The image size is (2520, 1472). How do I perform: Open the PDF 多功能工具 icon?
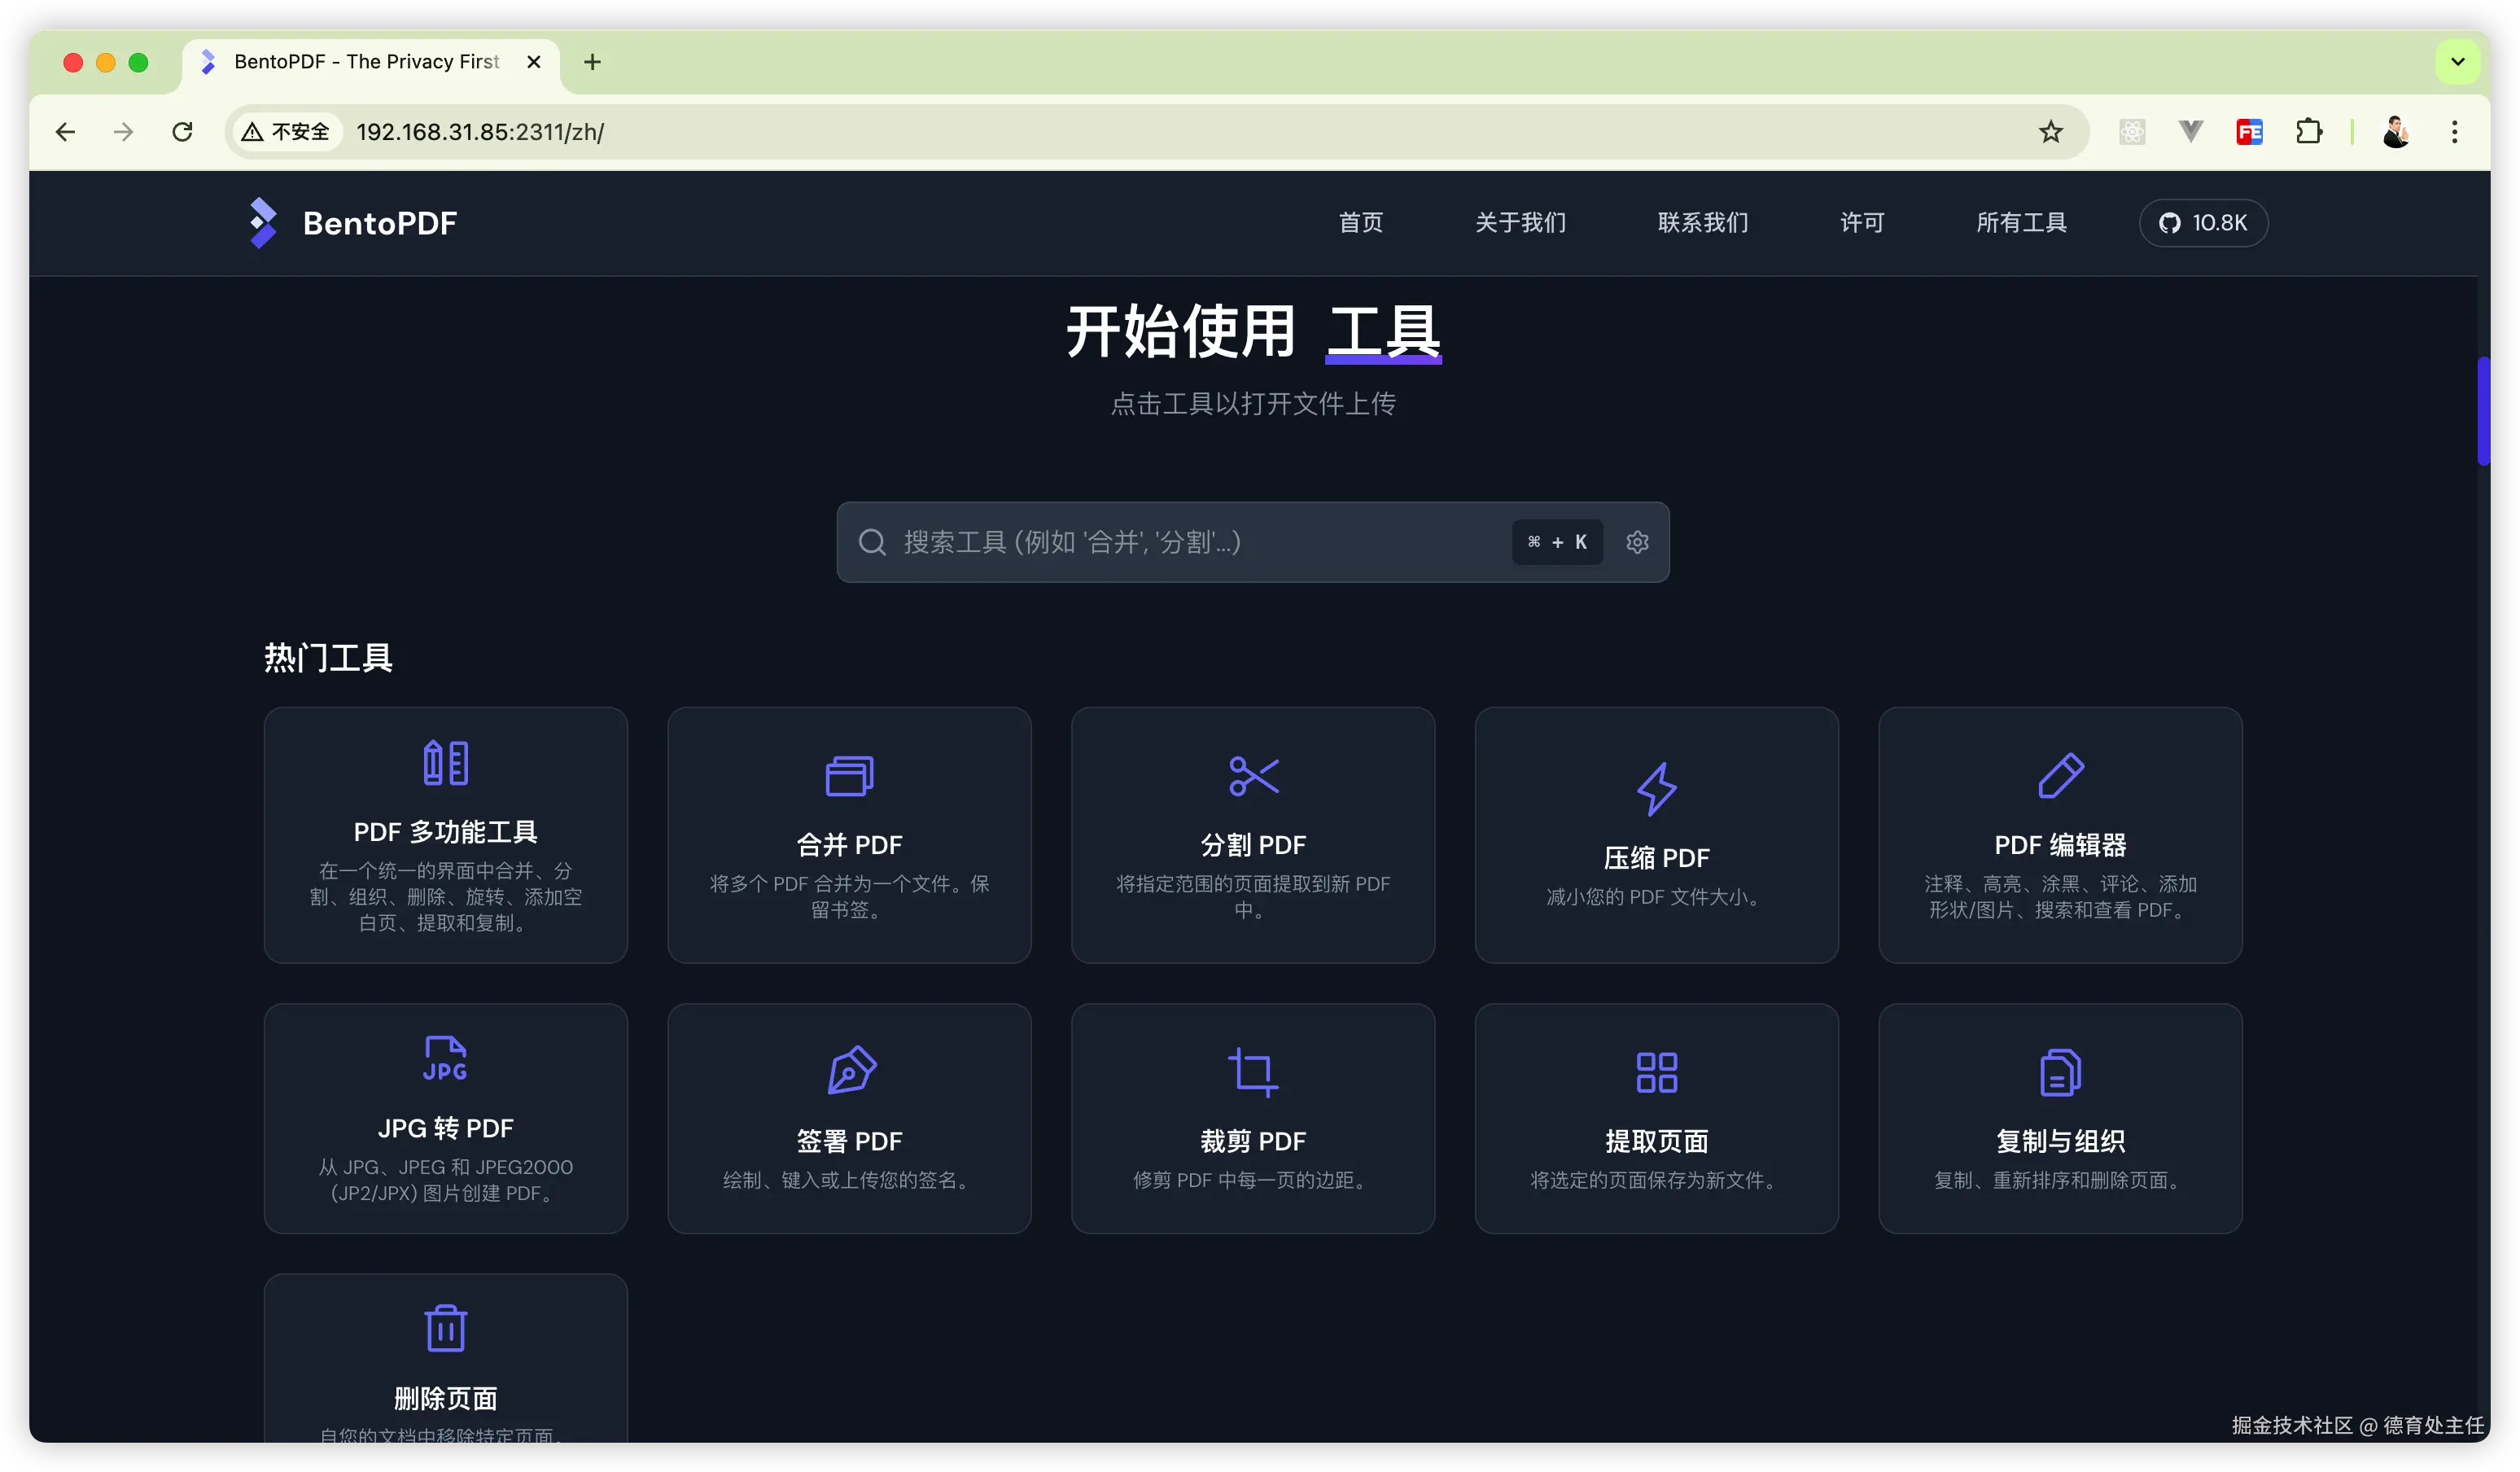445,763
